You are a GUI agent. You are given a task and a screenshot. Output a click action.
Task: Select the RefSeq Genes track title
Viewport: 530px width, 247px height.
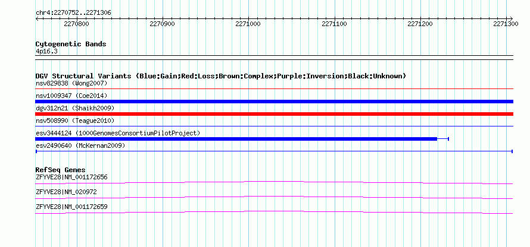click(61, 170)
